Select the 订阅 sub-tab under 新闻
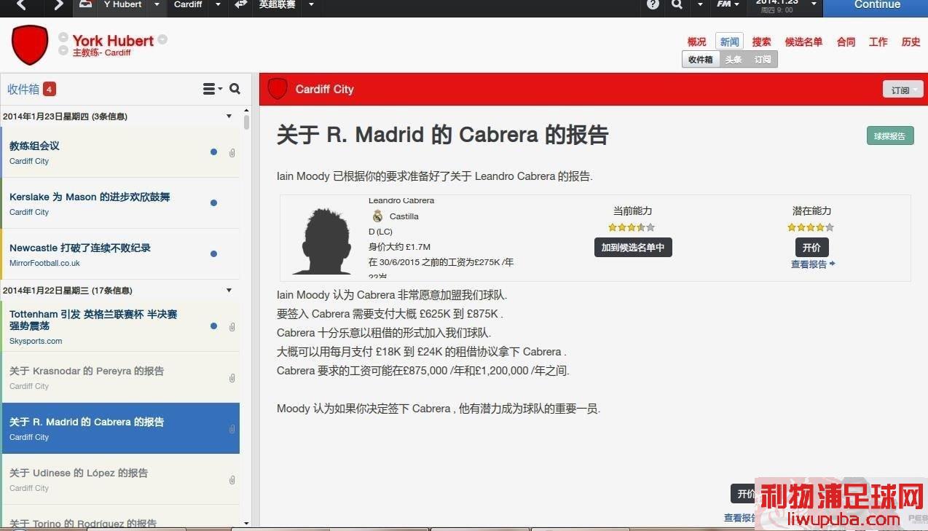 [x=763, y=59]
